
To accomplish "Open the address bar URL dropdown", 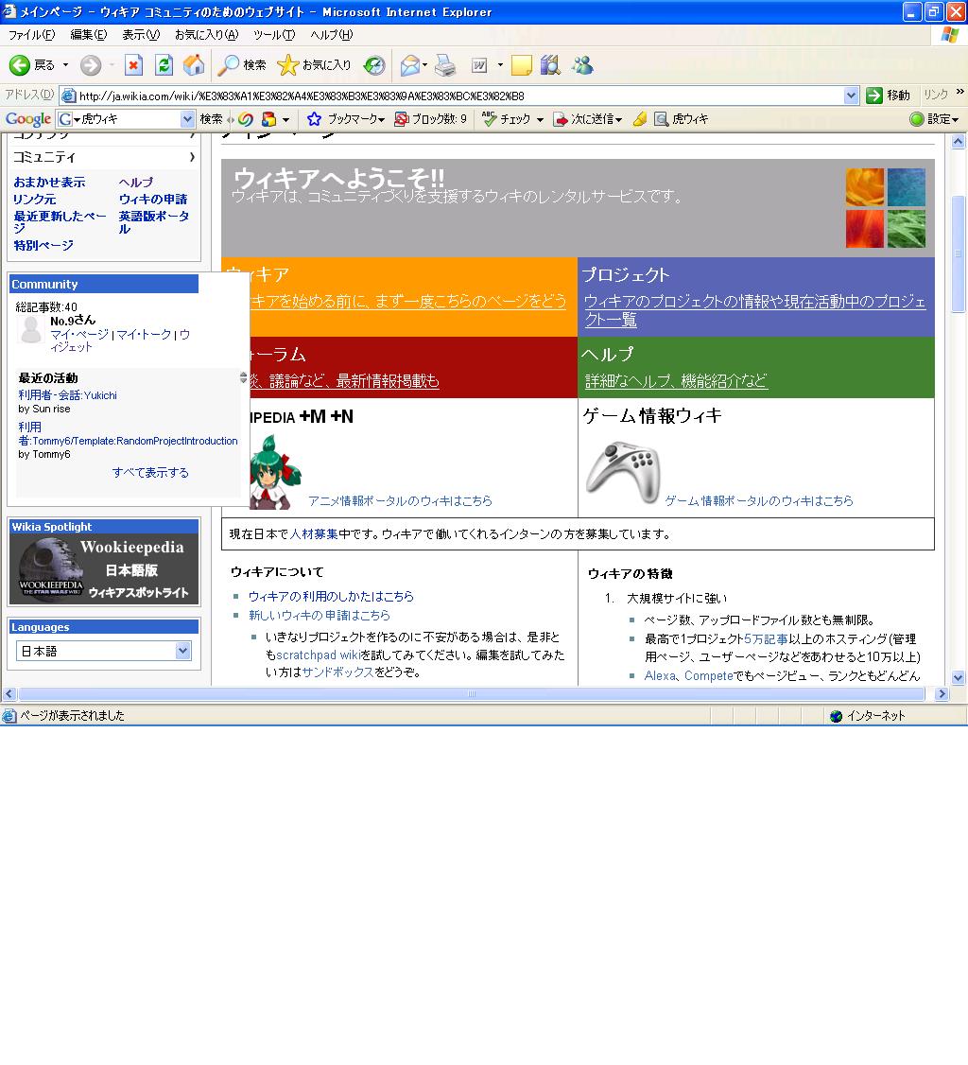I will click(851, 96).
